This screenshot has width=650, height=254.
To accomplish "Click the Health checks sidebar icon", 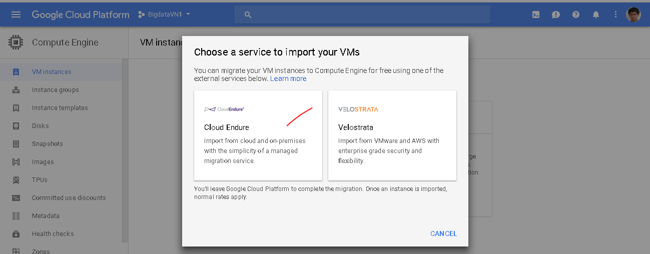I will [16, 234].
